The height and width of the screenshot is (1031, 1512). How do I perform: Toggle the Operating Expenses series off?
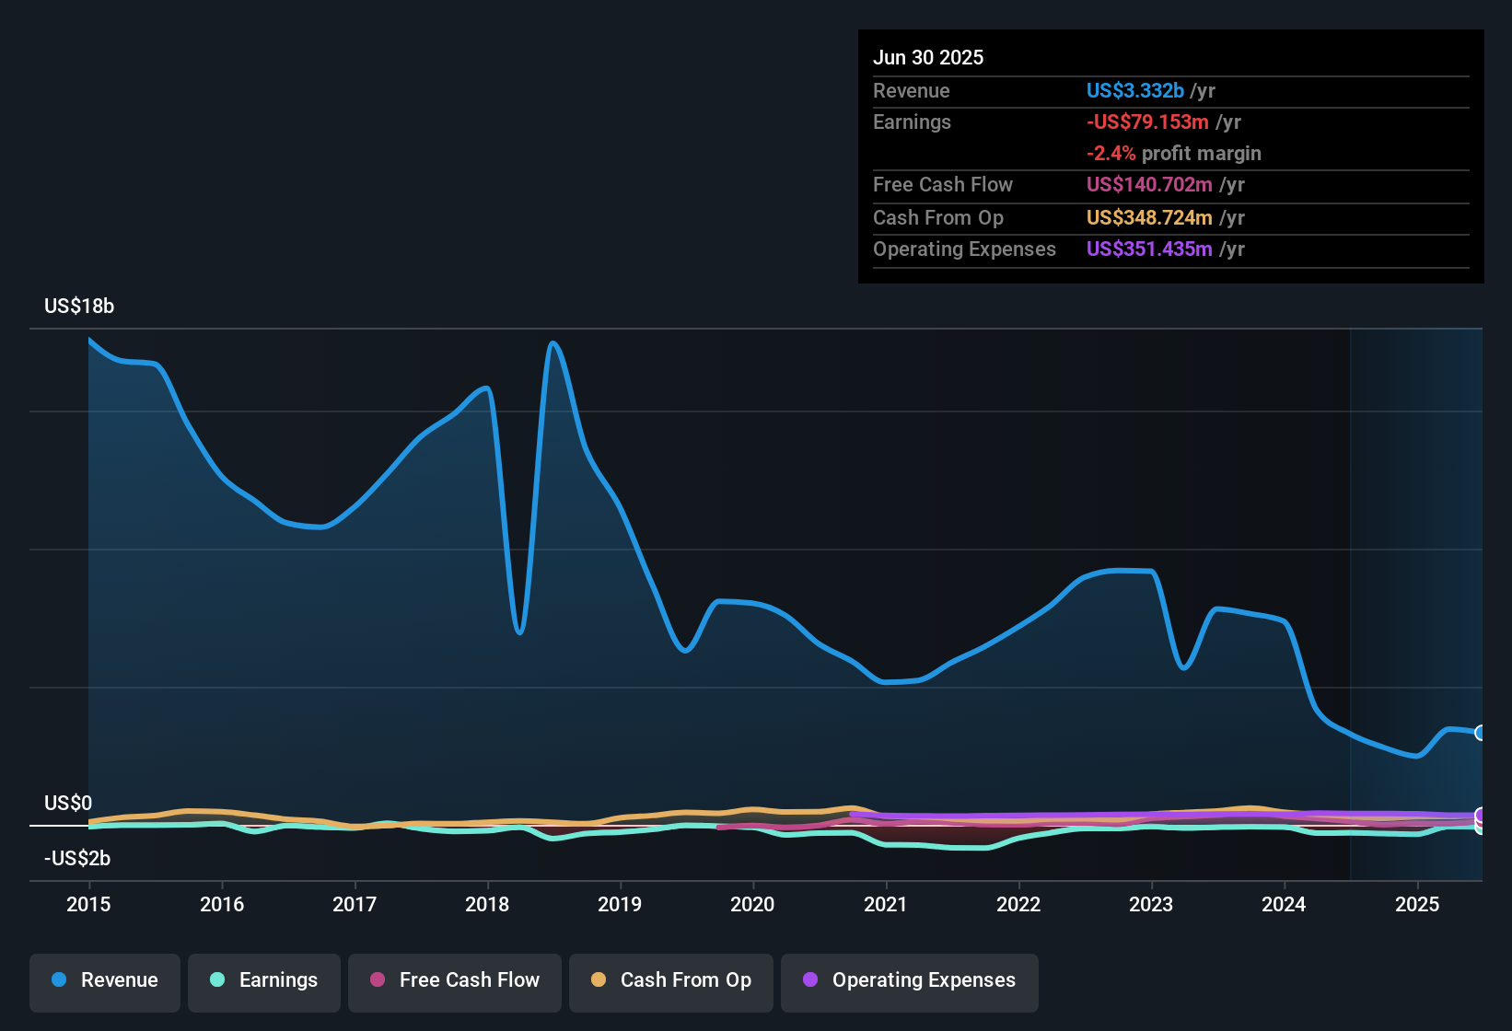[x=909, y=980]
